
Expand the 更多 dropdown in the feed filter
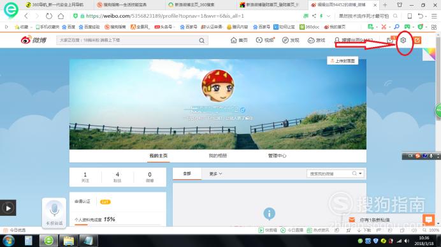(215, 174)
